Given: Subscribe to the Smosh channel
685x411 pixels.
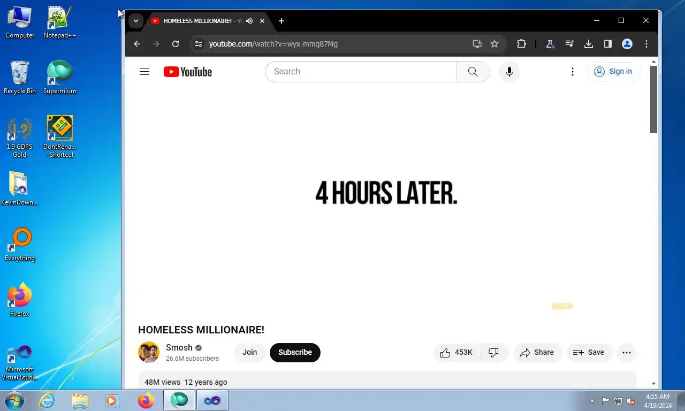Looking at the screenshot, I should [295, 352].
